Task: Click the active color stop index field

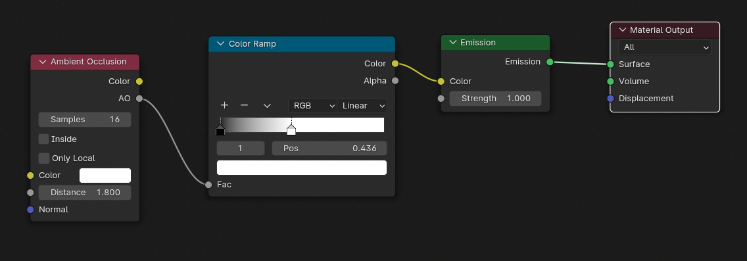Action: click(x=241, y=149)
